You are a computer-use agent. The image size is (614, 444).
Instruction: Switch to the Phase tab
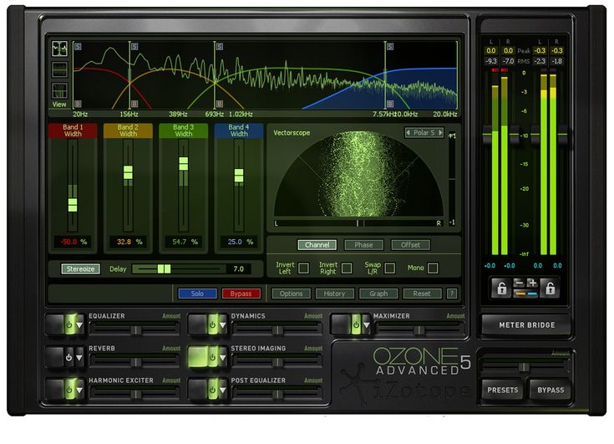coord(363,245)
